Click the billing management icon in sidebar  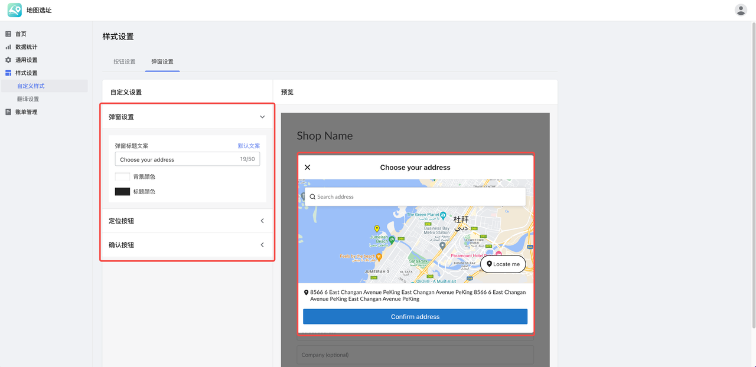click(x=8, y=112)
